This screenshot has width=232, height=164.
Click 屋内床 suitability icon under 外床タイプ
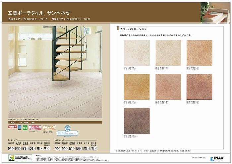click(18, 148)
